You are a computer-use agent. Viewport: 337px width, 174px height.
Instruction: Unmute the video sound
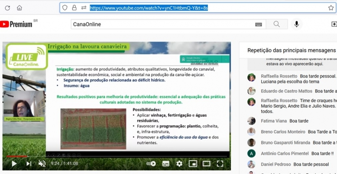pyautogui.click(x=42, y=164)
